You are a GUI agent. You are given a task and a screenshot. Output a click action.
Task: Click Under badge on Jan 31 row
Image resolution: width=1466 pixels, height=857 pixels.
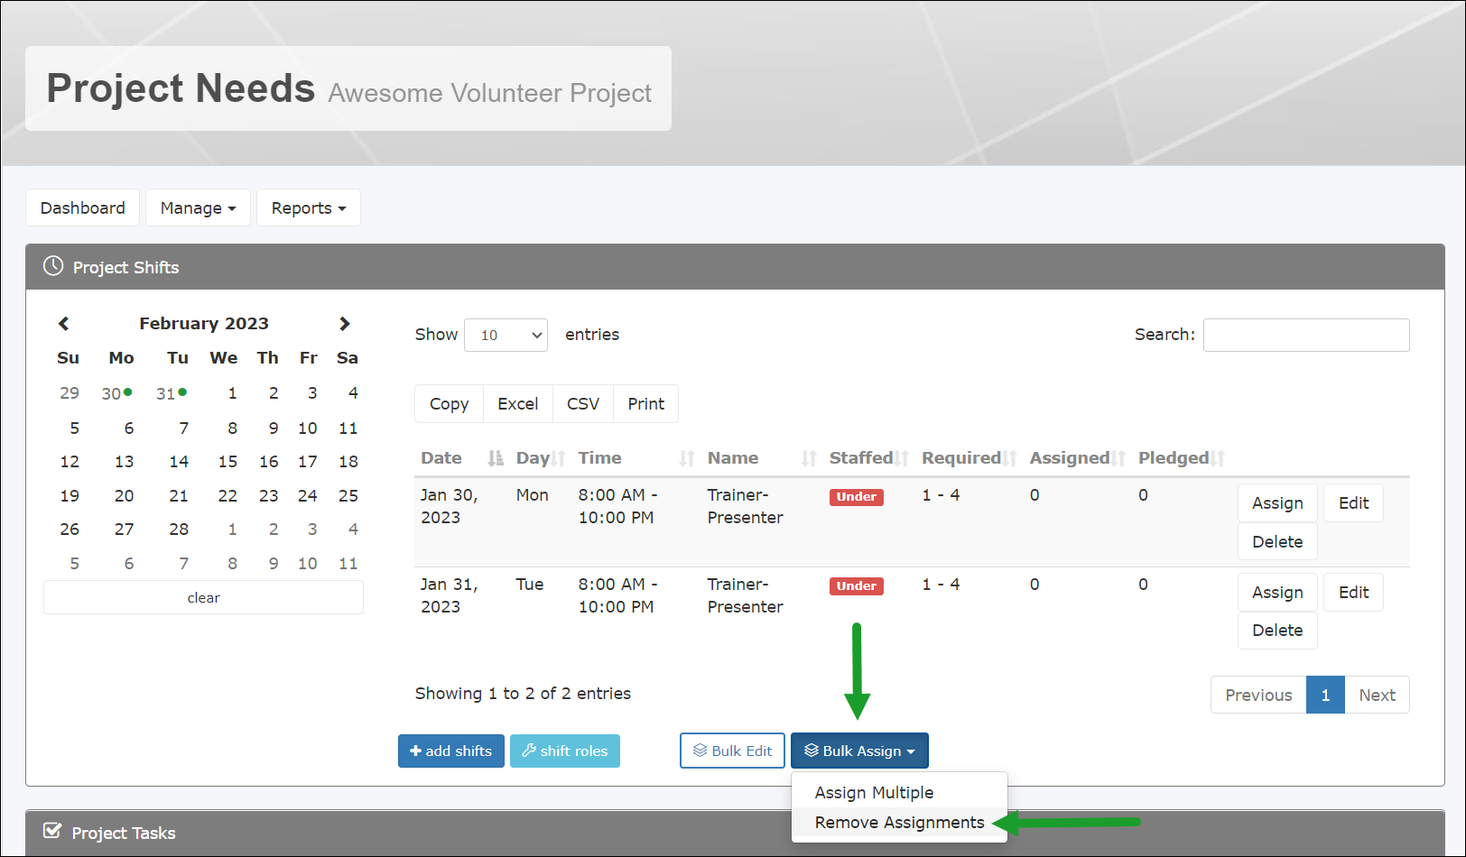856,586
